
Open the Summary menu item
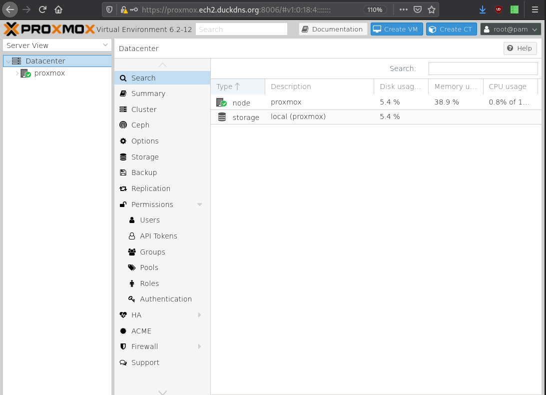click(162, 93)
